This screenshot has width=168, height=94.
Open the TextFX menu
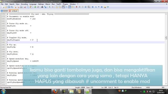point(59,4)
